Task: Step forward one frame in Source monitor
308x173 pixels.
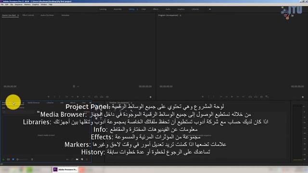Action: tap(84, 97)
